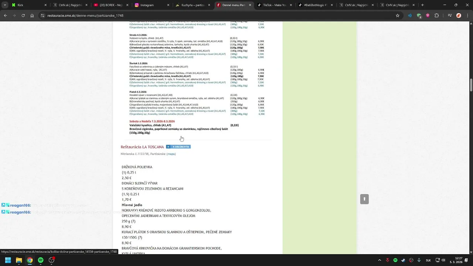The height and width of the screenshot is (266, 473).
Task: Expand the tab search dropdown
Action: click(5, 5)
